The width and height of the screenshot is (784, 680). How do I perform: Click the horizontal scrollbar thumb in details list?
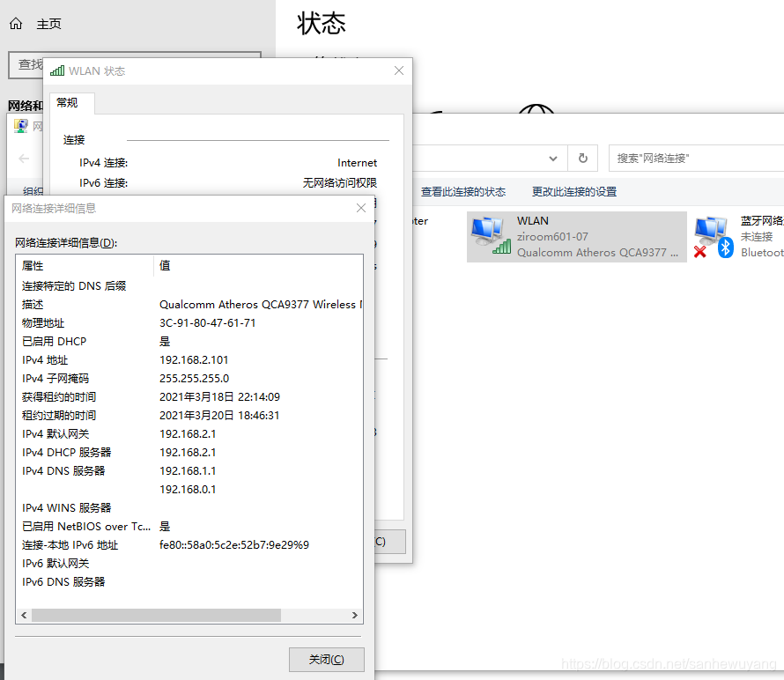click(156, 615)
